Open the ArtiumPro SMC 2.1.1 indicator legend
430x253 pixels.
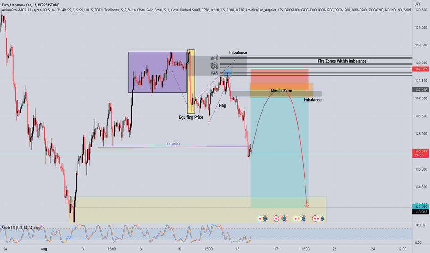tap(206, 10)
